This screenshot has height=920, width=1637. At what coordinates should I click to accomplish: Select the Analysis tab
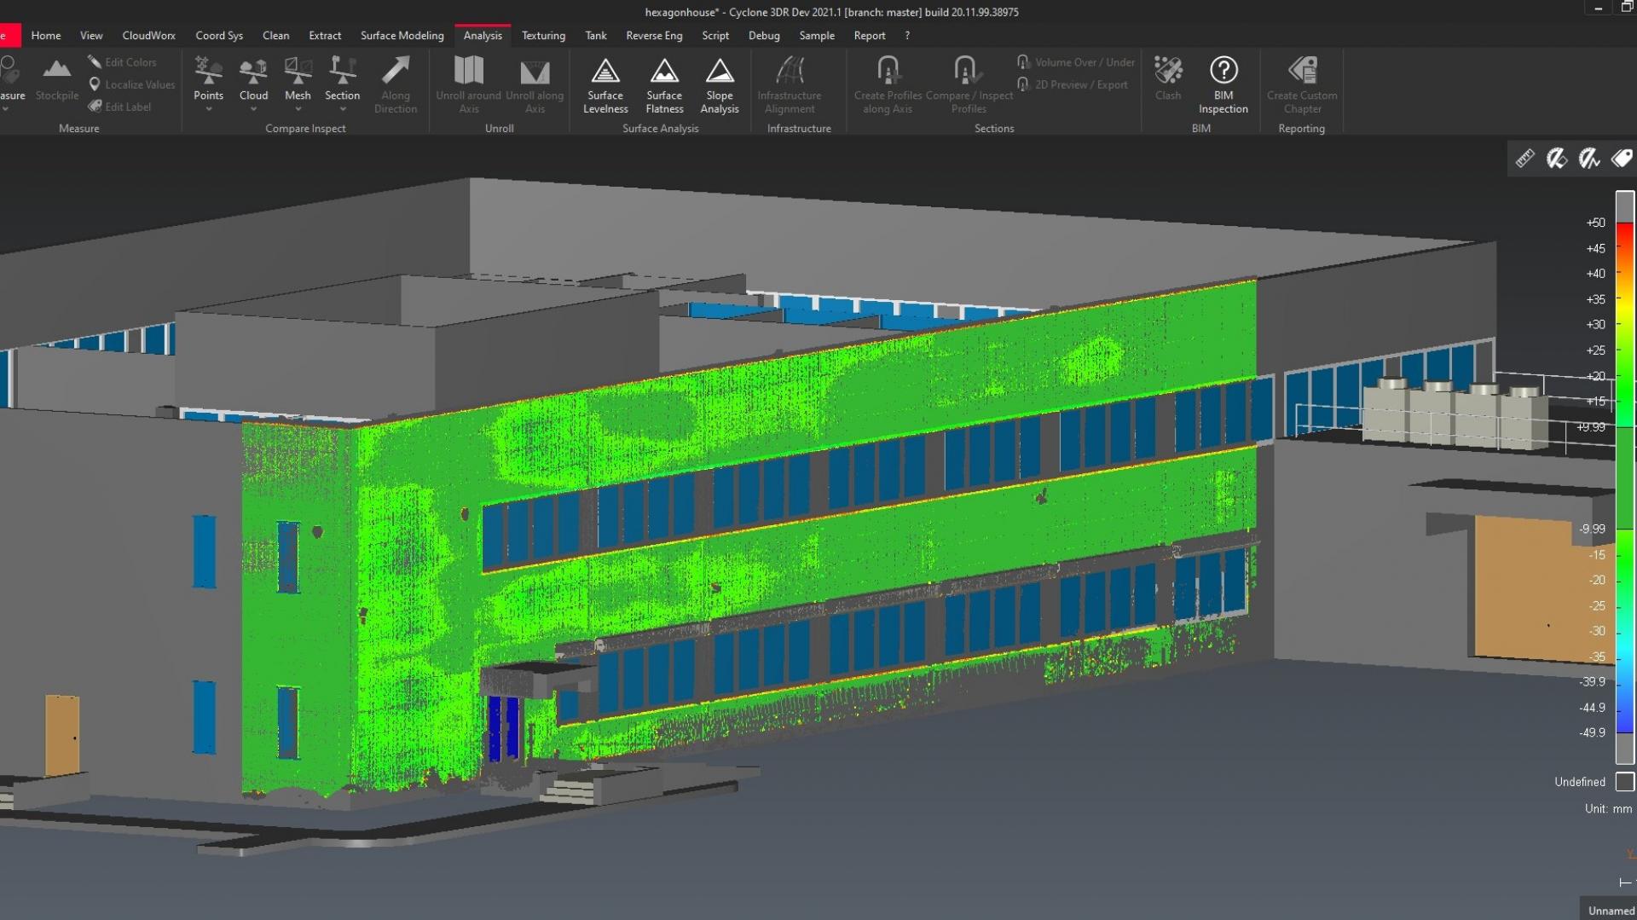(483, 36)
